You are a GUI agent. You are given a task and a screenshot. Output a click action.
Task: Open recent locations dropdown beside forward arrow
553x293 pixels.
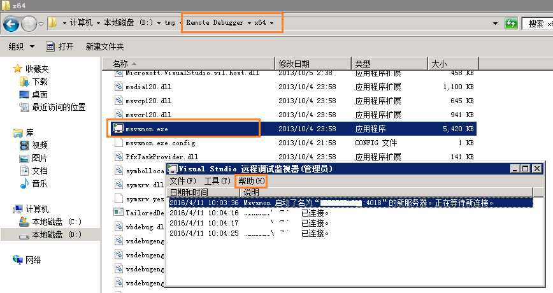(x=41, y=24)
